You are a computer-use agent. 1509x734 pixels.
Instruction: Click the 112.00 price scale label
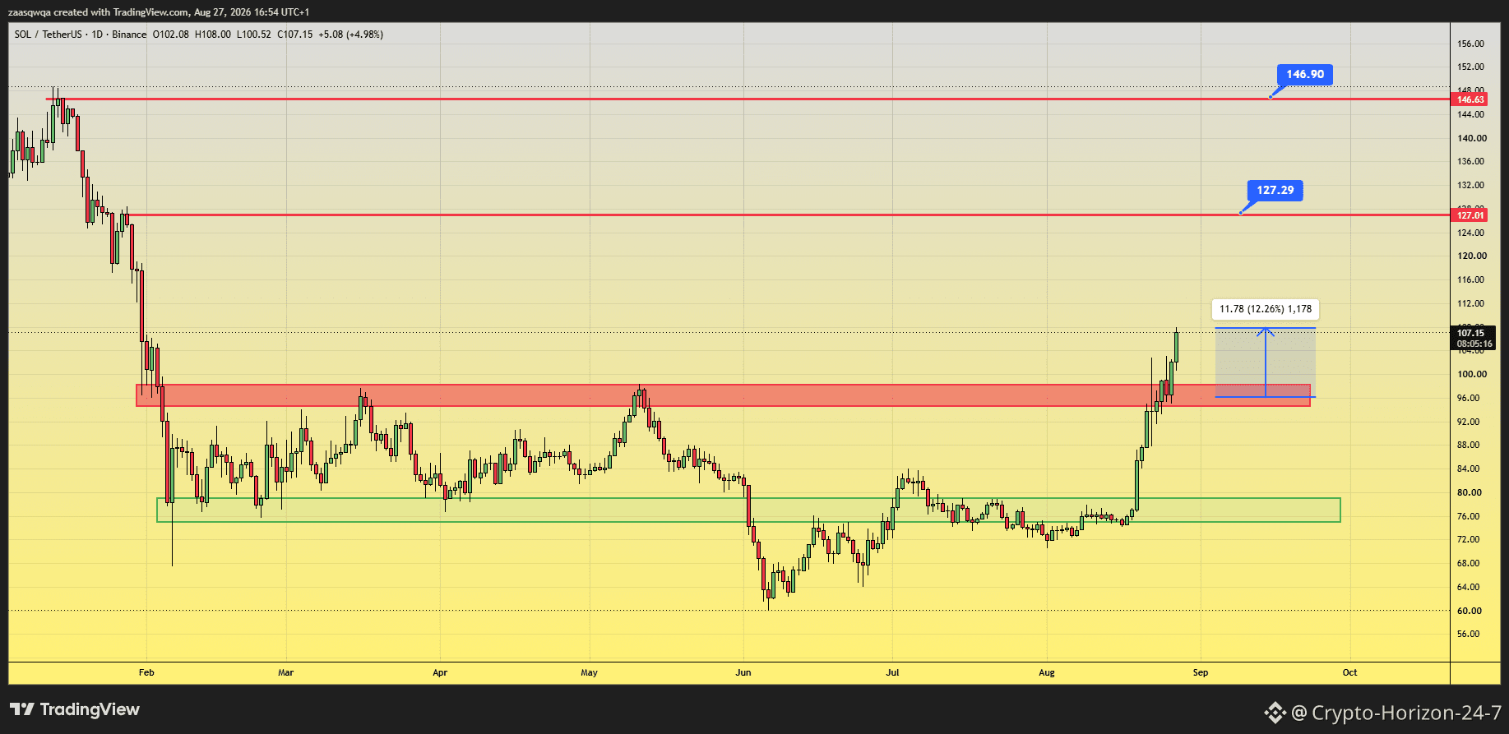[x=1471, y=303]
